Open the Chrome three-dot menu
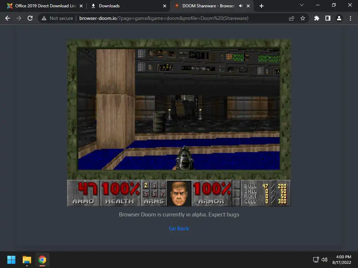 tap(350, 18)
